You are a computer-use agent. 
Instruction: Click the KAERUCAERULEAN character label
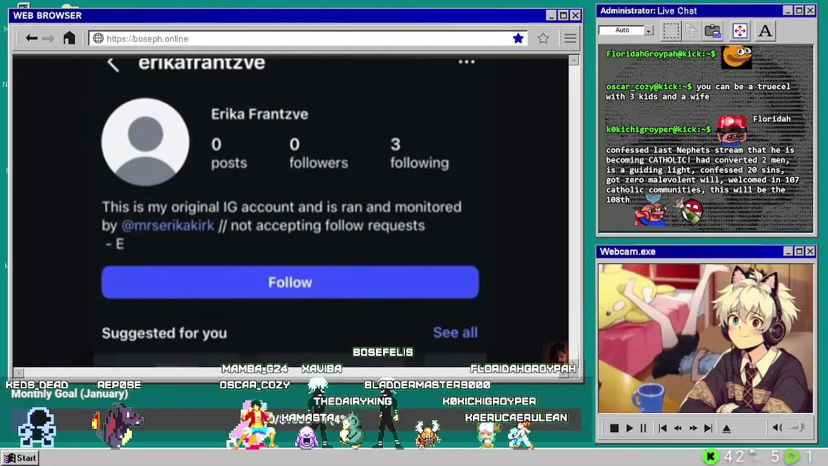tap(516, 417)
